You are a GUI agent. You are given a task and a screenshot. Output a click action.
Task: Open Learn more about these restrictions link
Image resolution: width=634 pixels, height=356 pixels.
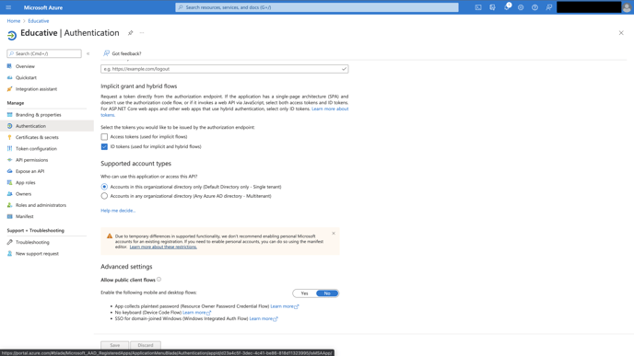tap(163, 247)
